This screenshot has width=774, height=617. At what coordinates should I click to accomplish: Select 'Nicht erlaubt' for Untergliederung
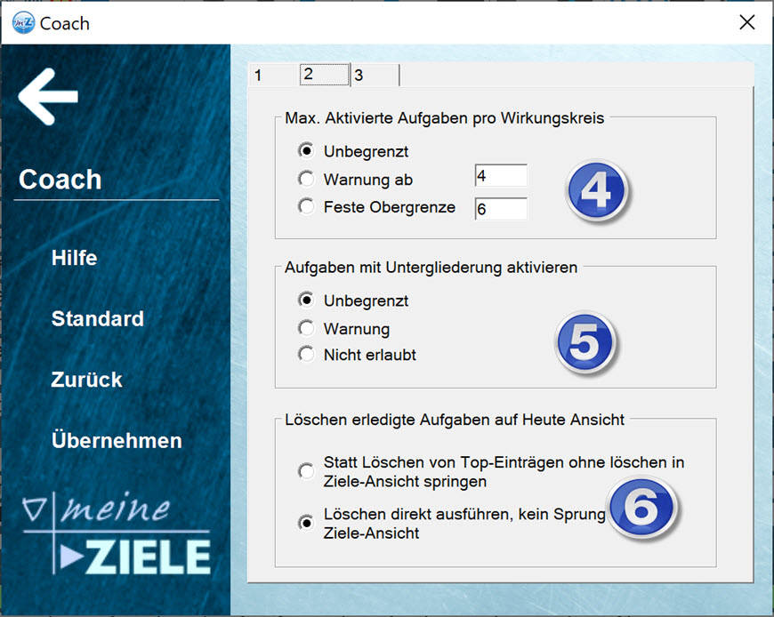(x=307, y=355)
